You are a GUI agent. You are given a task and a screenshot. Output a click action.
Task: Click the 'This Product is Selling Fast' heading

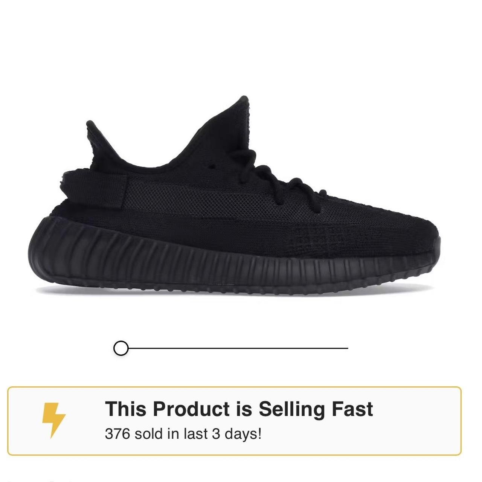pyautogui.click(x=240, y=409)
